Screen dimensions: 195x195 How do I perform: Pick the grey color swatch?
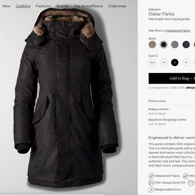175,44
